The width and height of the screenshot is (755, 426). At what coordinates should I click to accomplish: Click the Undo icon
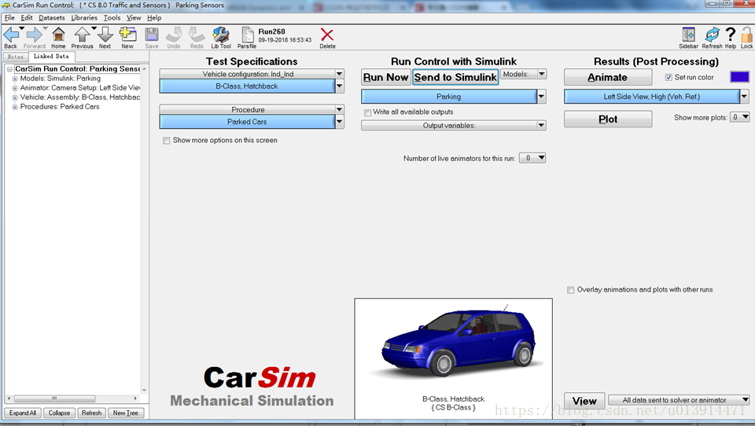coord(174,35)
